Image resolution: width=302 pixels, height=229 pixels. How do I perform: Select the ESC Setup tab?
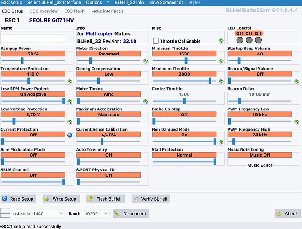click(x=13, y=11)
